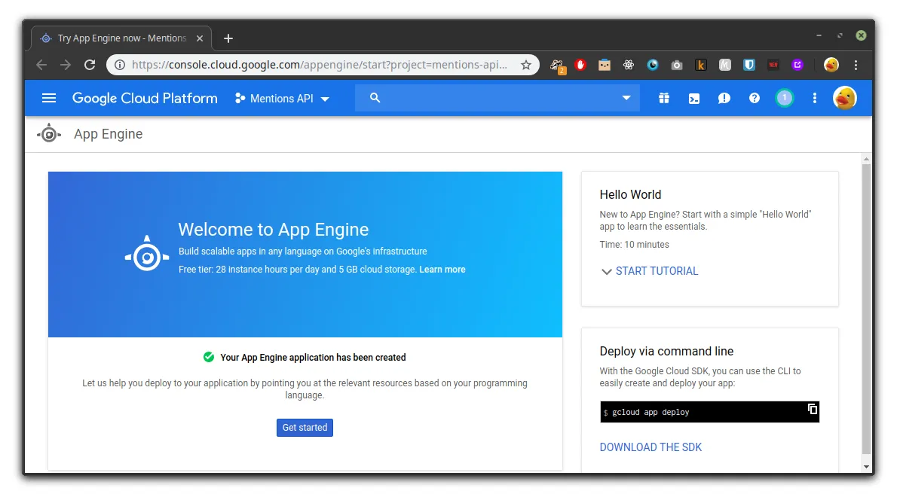Open the send feedback icon
Screen dimensions: 900x497
(724, 98)
